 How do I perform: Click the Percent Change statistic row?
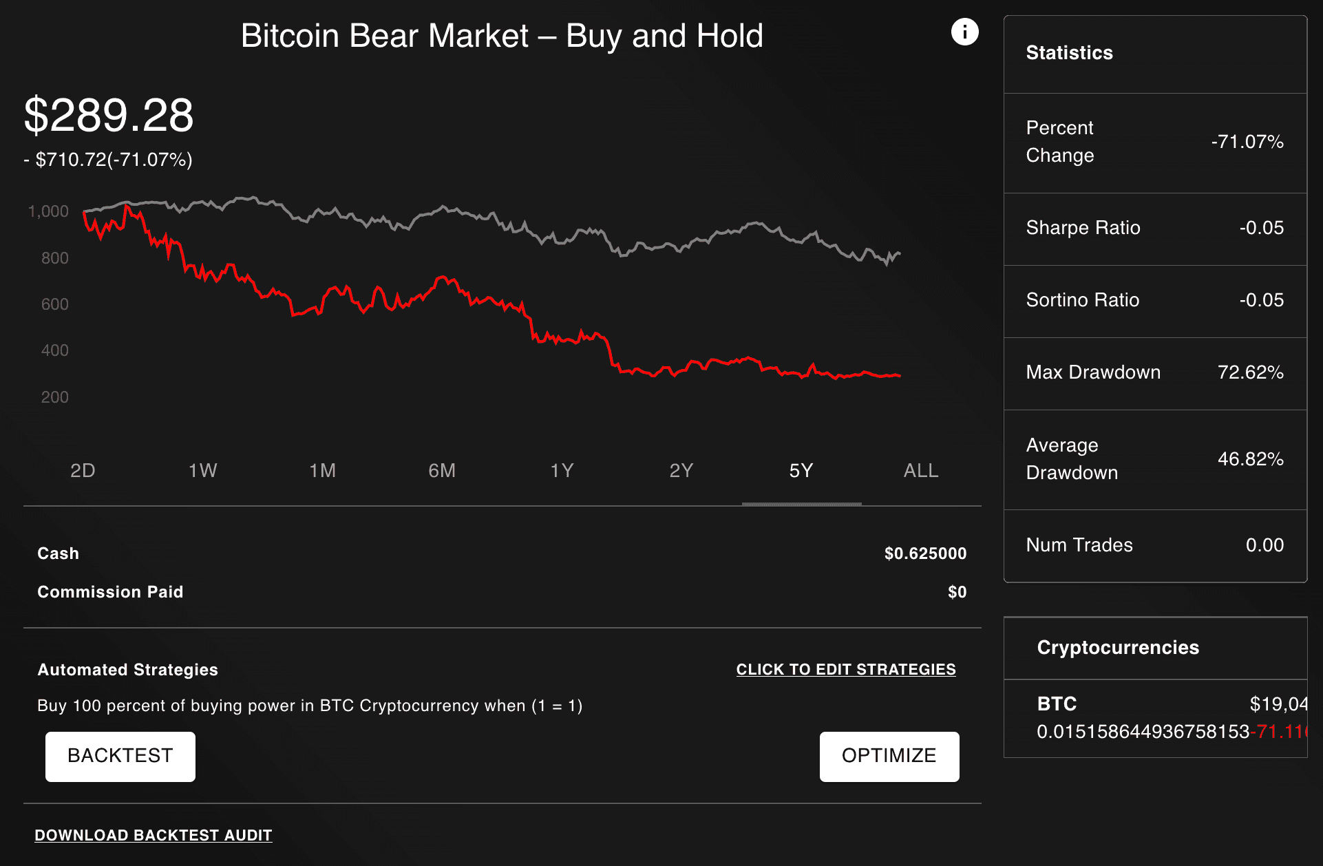(x=1154, y=142)
